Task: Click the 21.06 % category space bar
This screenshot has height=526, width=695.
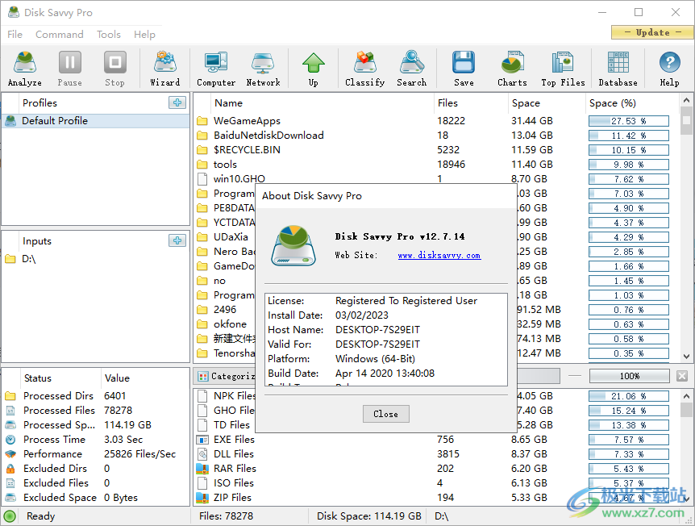Action: tap(629, 396)
